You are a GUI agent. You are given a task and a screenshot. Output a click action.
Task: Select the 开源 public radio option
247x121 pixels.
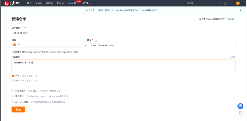[13, 76]
